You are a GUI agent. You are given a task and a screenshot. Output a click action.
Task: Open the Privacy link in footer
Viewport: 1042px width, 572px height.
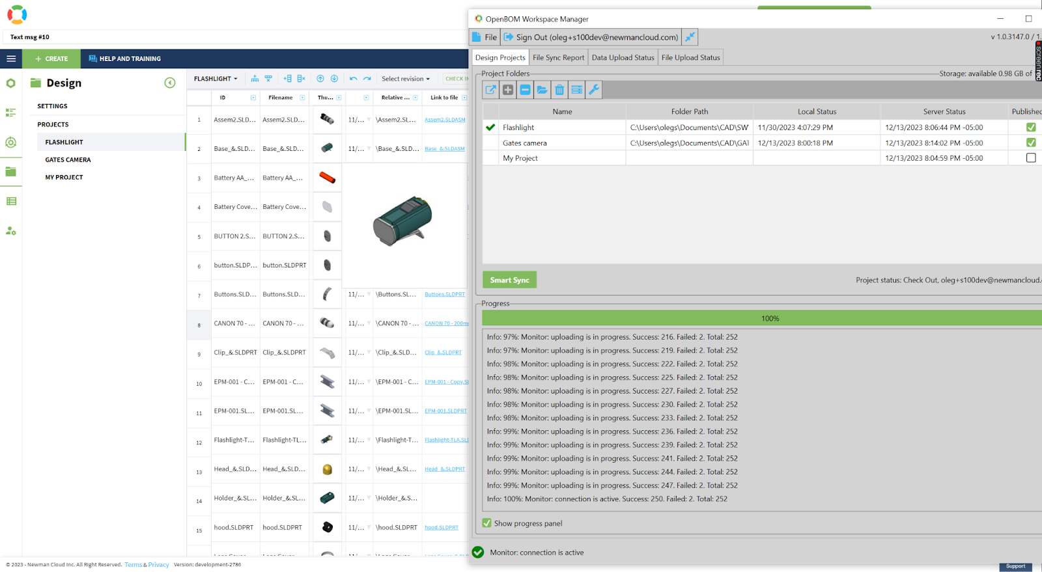tap(158, 565)
